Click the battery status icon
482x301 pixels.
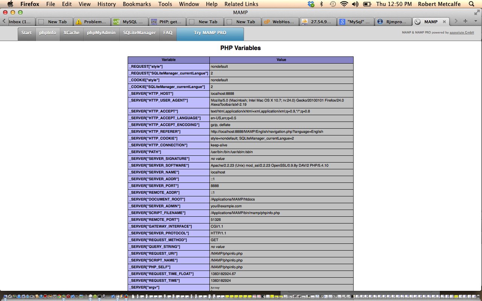(x=367, y=4)
